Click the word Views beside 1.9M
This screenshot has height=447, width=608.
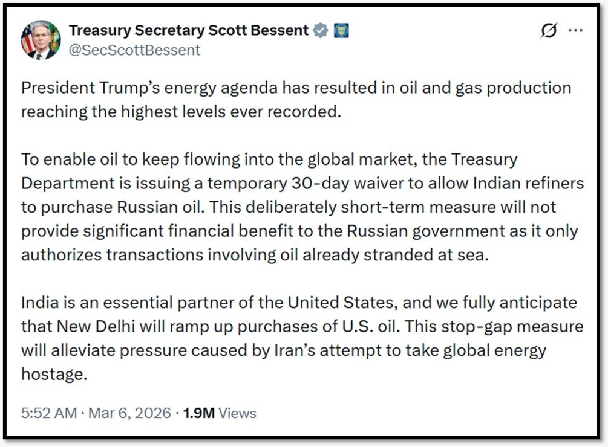point(237,413)
